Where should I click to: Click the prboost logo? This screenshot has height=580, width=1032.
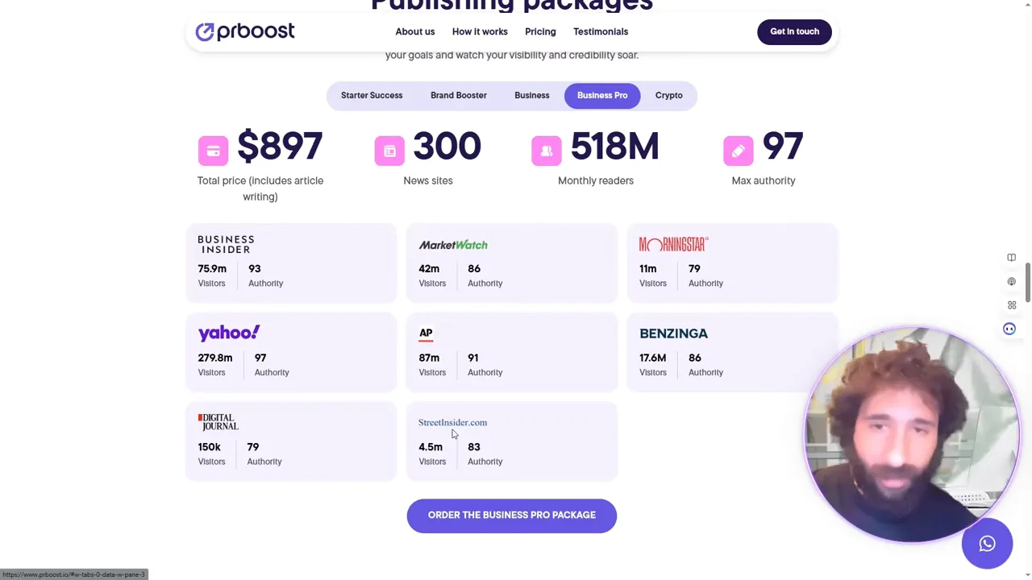244,31
